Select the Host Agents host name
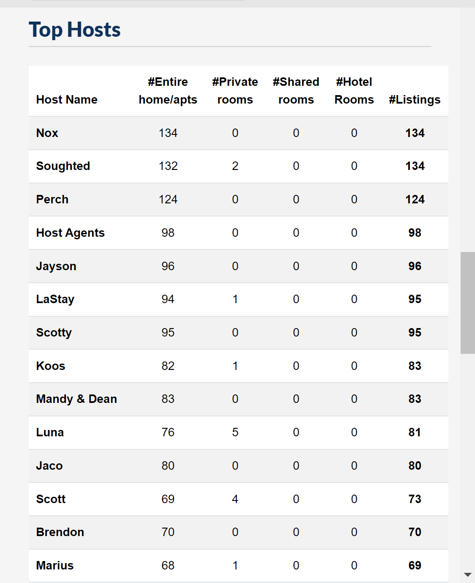The width and height of the screenshot is (475, 583). coord(70,233)
